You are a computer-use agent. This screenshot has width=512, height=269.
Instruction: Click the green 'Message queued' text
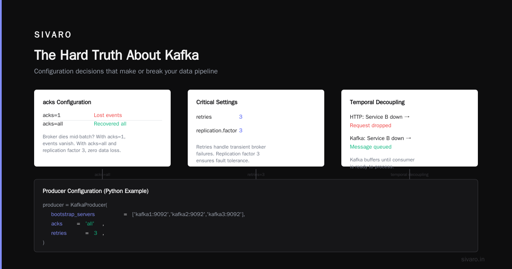(x=370, y=147)
